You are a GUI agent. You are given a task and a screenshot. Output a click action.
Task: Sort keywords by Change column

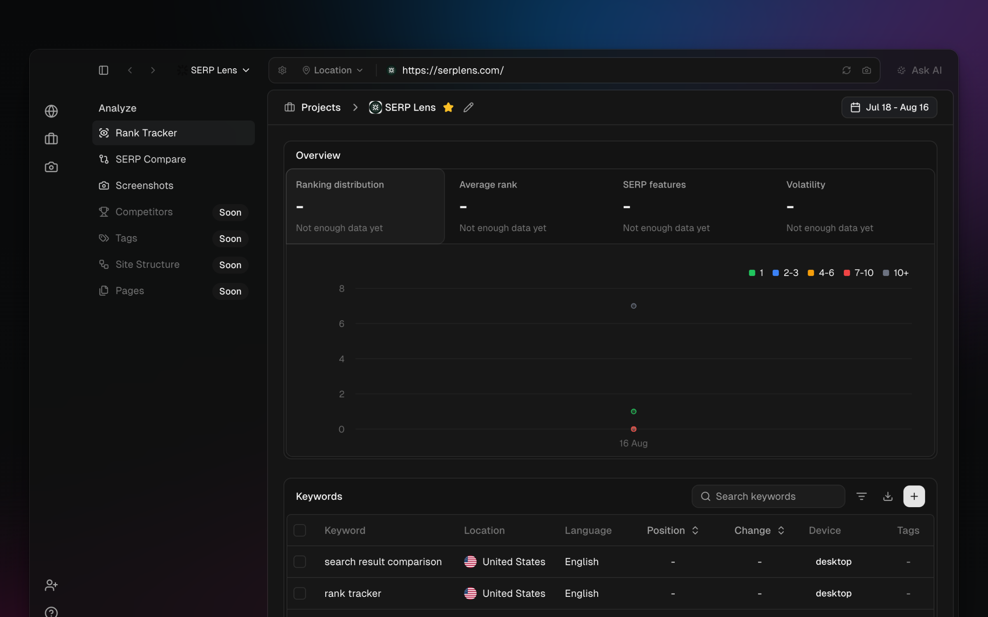point(760,530)
